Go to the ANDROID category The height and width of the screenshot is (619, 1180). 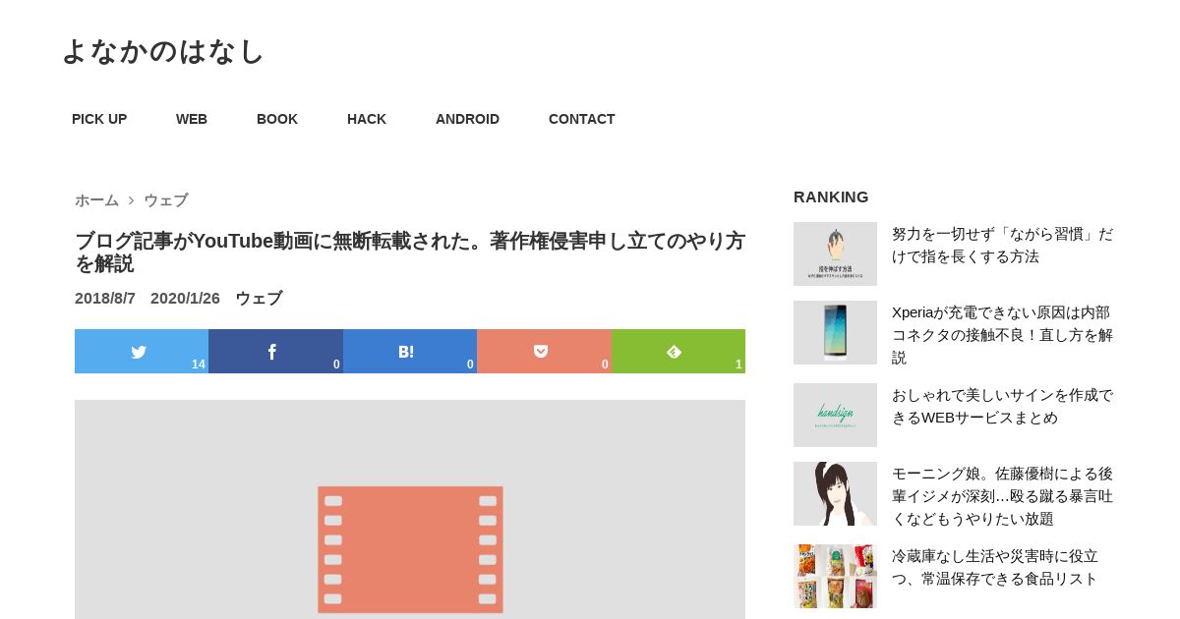coord(467,119)
